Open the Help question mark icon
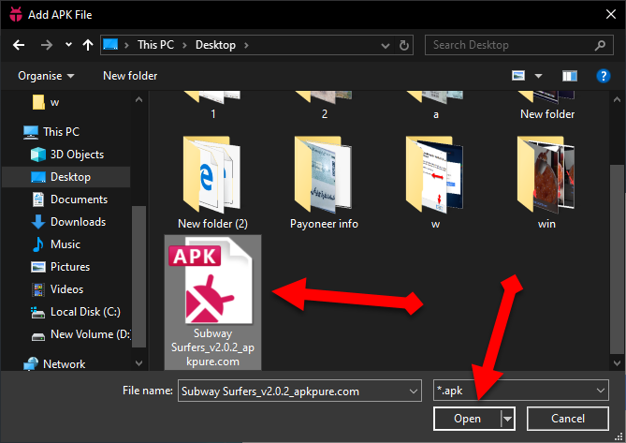This screenshot has width=626, height=443. 604,76
